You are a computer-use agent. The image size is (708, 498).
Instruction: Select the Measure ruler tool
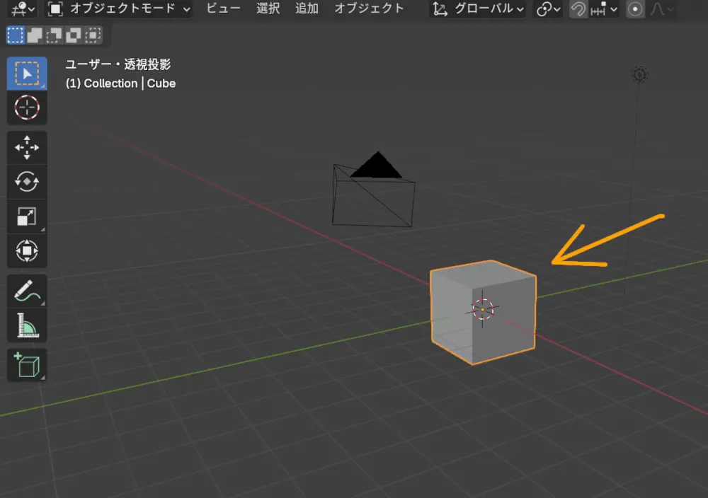click(x=27, y=325)
